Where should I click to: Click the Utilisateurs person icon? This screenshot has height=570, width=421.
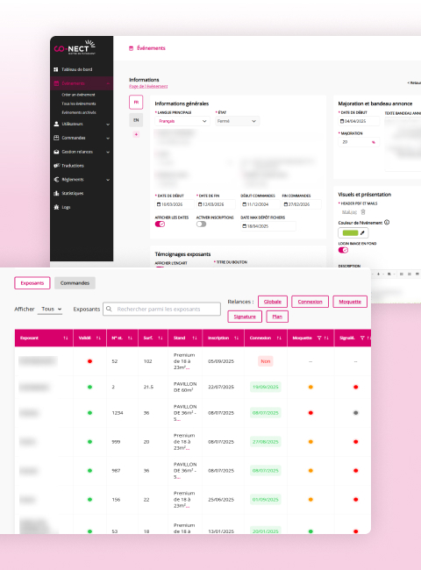coord(56,124)
